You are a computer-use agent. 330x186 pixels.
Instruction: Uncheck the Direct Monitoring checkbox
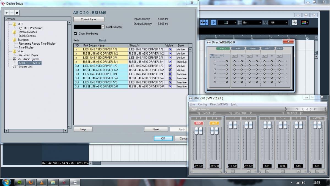click(75, 34)
